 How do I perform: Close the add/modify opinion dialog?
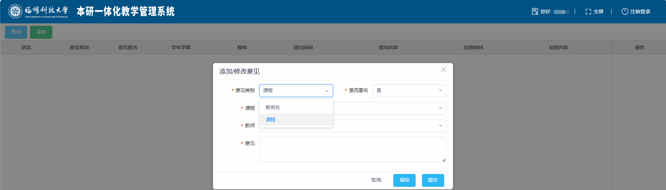(x=444, y=70)
